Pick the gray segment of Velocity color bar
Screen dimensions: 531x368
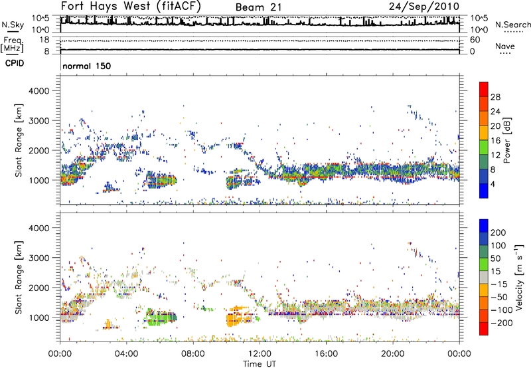(x=484, y=277)
